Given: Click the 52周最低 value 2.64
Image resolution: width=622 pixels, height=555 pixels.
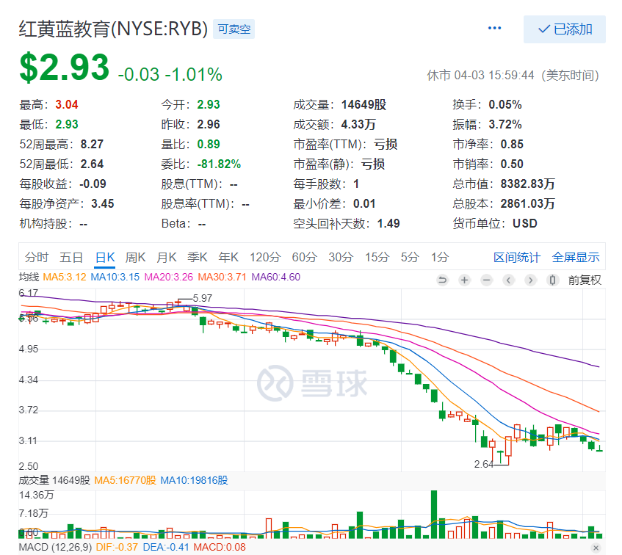Looking at the screenshot, I should pos(92,164).
